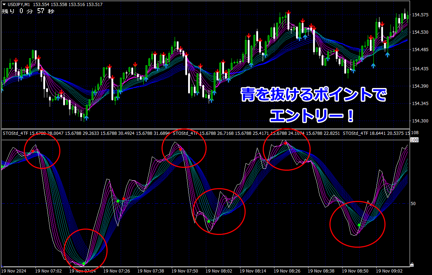Click the 19 Nov 07:50 time label
Screen dimensions: 432x275
click(x=185, y=271)
